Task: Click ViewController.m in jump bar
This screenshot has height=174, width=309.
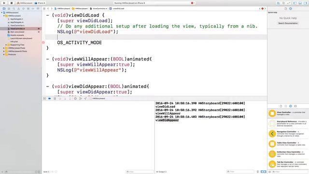Action: click(98, 9)
